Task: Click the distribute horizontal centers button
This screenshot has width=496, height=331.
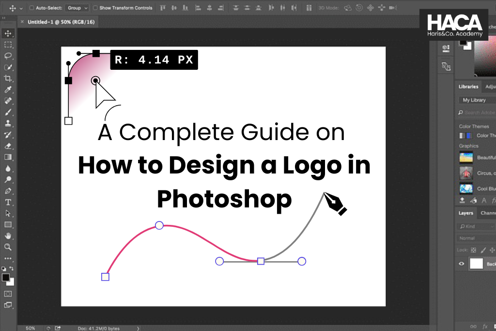Action: 283,8
